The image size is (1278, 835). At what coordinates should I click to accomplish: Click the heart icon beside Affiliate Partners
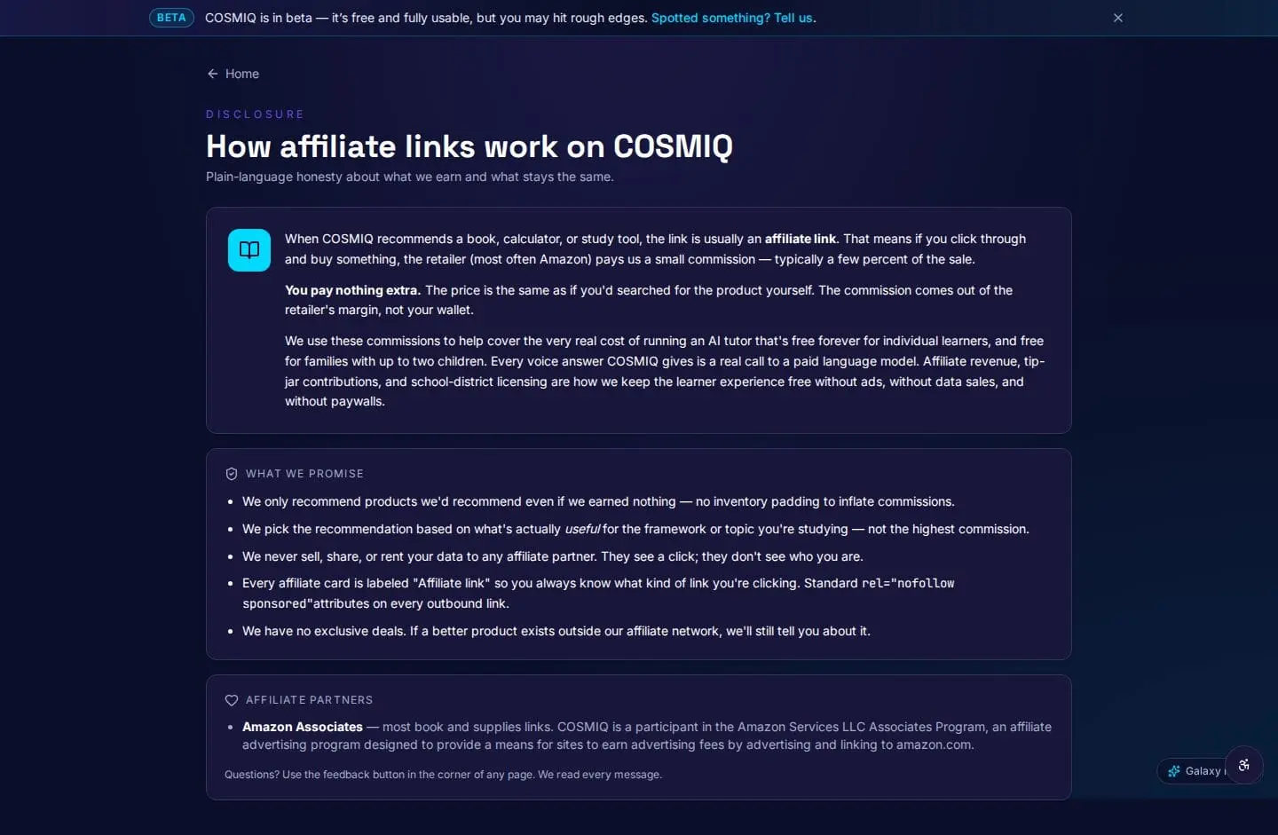[232, 700]
